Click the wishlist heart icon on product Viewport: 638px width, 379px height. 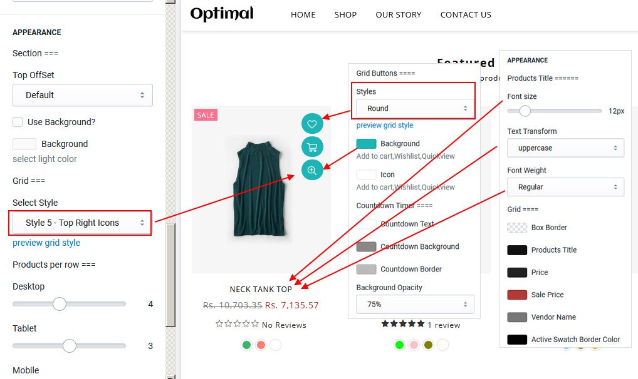312,124
